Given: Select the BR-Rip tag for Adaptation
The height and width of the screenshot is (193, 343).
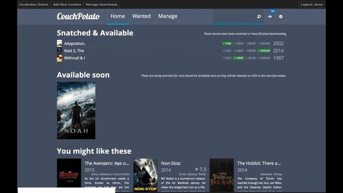Looking at the screenshot, I should tap(251, 43).
